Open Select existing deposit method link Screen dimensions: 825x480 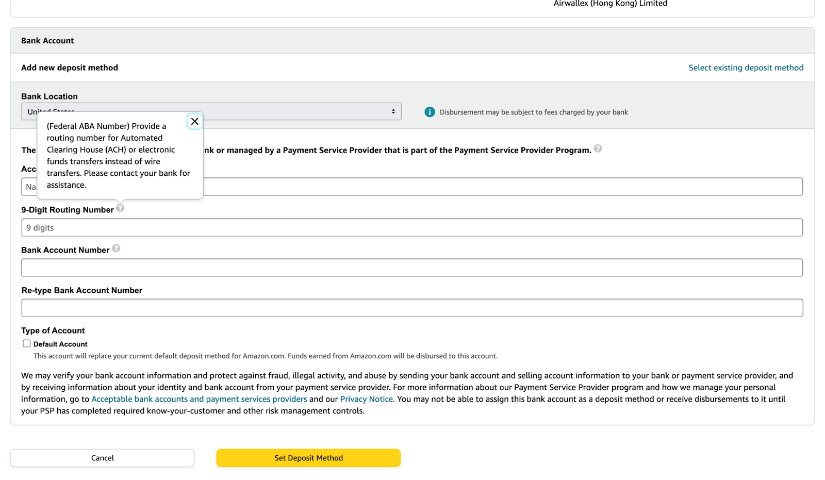[x=746, y=68]
